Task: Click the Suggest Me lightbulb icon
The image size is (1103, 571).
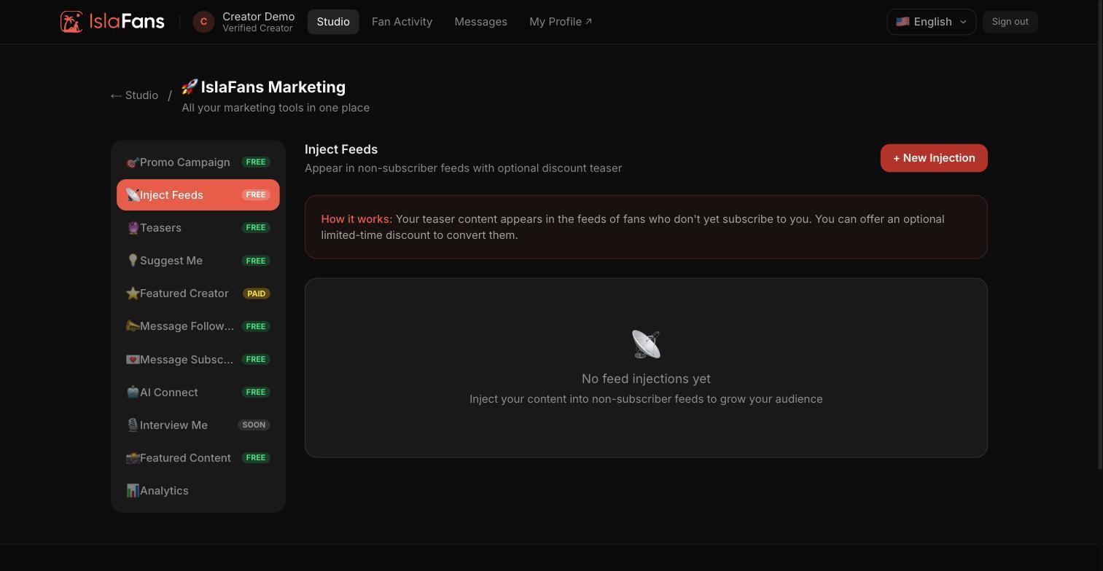Action: click(x=133, y=261)
